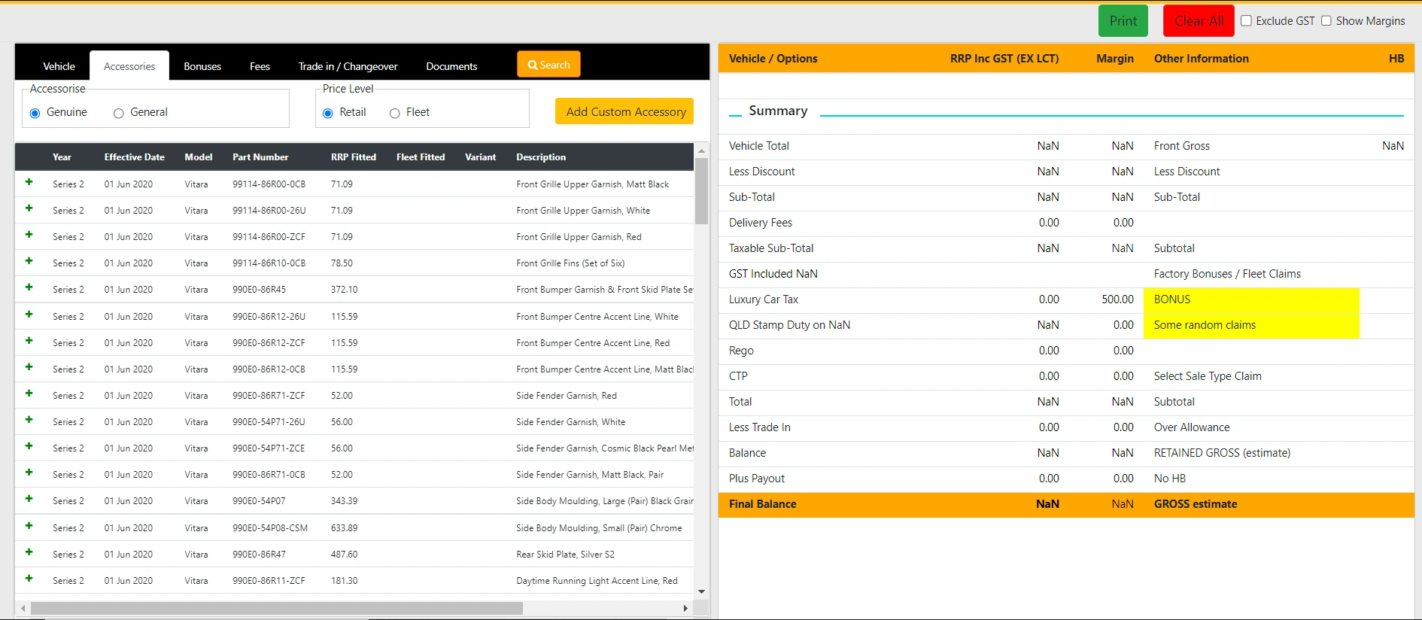Click the Factory Bonuses / Fleet Claims label

(x=1227, y=274)
